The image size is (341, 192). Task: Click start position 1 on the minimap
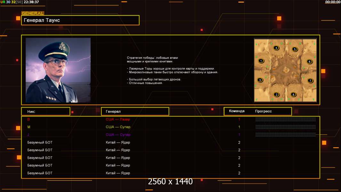(261, 61)
